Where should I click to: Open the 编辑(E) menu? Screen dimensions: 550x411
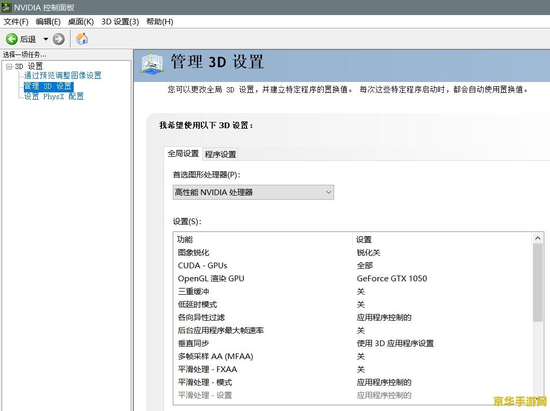click(x=48, y=22)
